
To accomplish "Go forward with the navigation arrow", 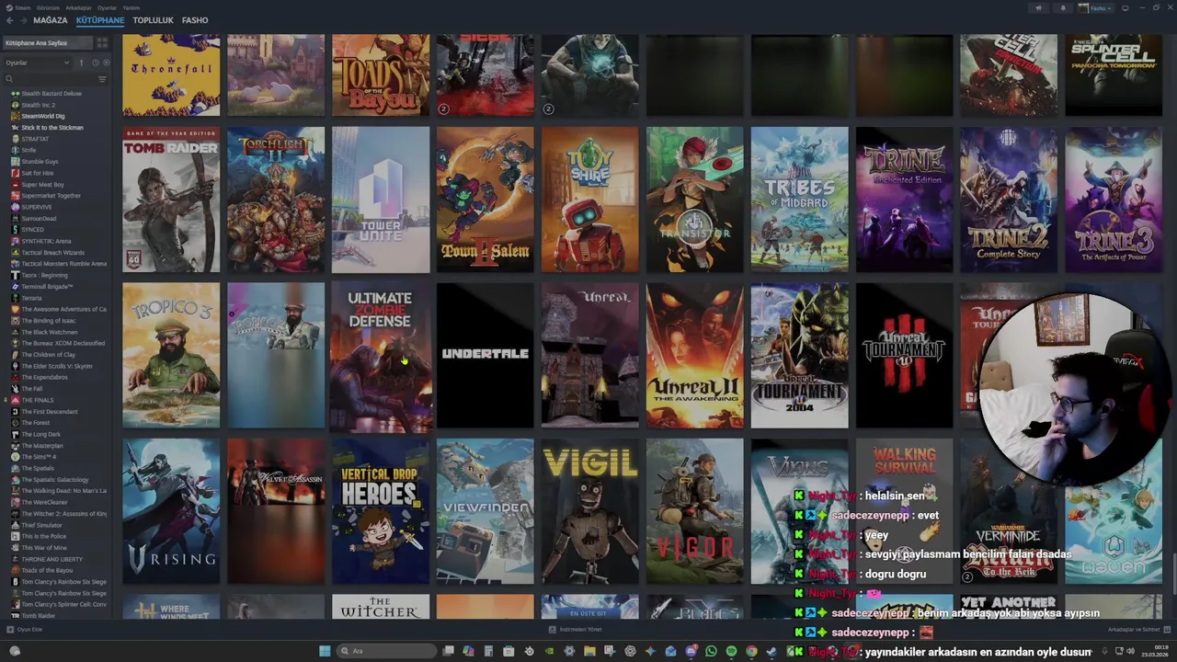I will [22, 20].
